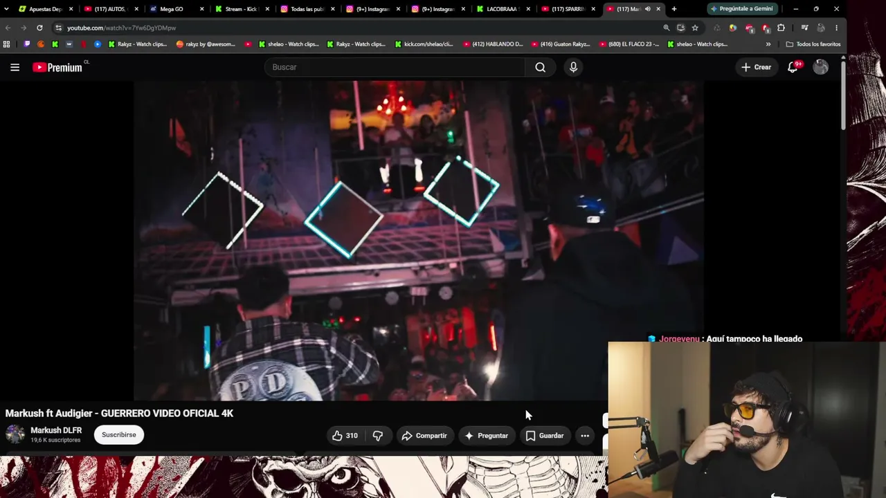Start voice search with the microphone
The height and width of the screenshot is (498, 886).
(x=573, y=67)
